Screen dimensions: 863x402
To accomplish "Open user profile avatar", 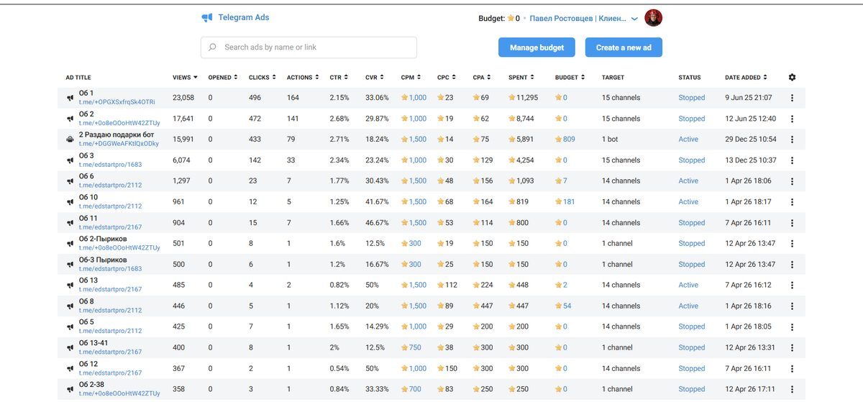I will pyautogui.click(x=653, y=18).
